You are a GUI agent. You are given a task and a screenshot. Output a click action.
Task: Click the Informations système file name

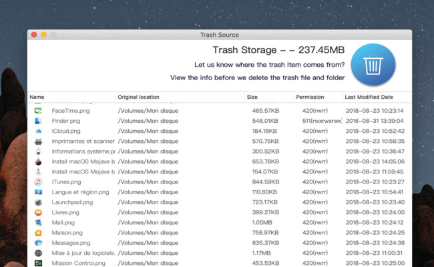(83, 152)
